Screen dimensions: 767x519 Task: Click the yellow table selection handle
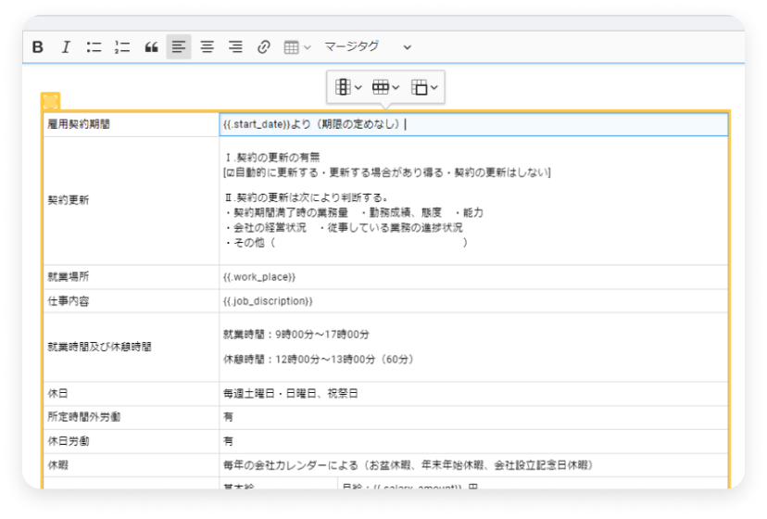click(50, 101)
